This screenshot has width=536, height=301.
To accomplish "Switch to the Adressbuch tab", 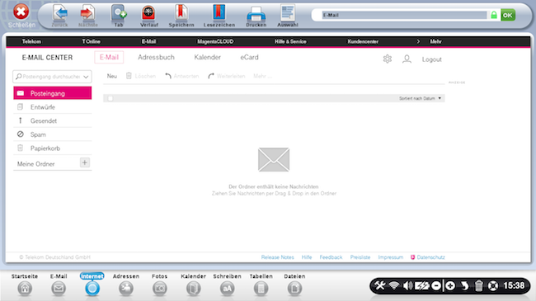I will pyautogui.click(x=156, y=57).
